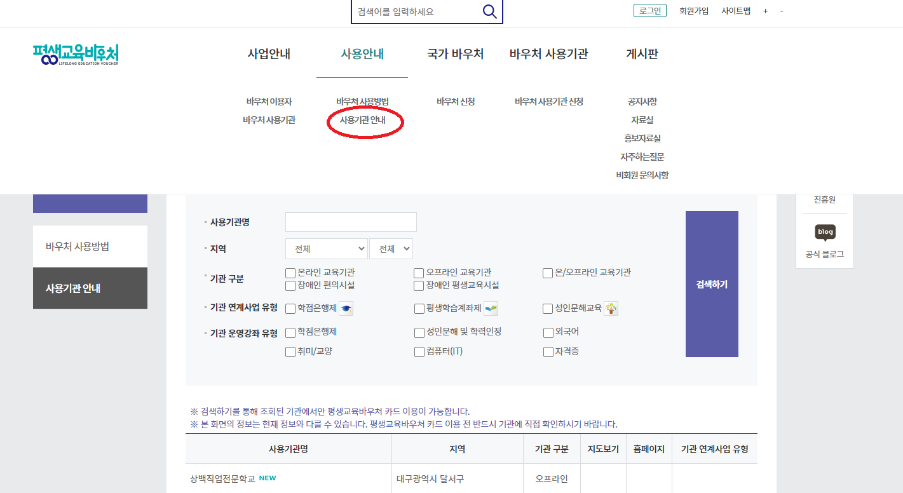Click the 기관 연계사업 유형 column header
The width and height of the screenshot is (903, 493).
tap(714, 449)
